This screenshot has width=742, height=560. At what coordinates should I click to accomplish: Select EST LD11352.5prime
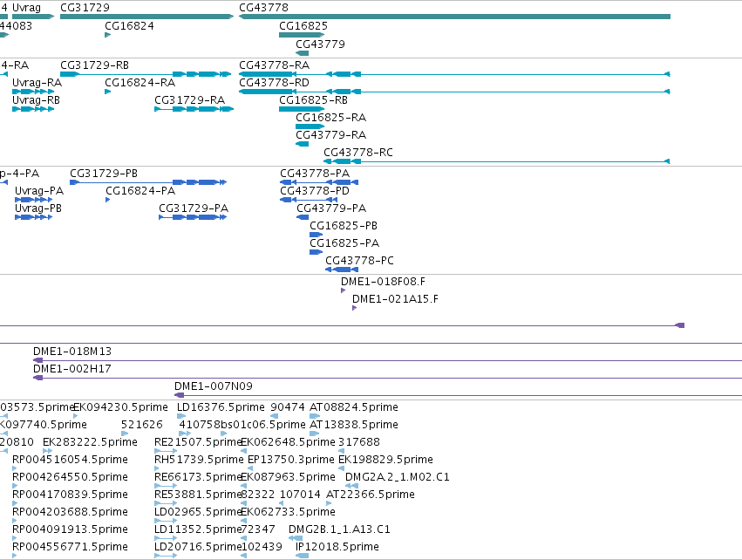coord(166,539)
